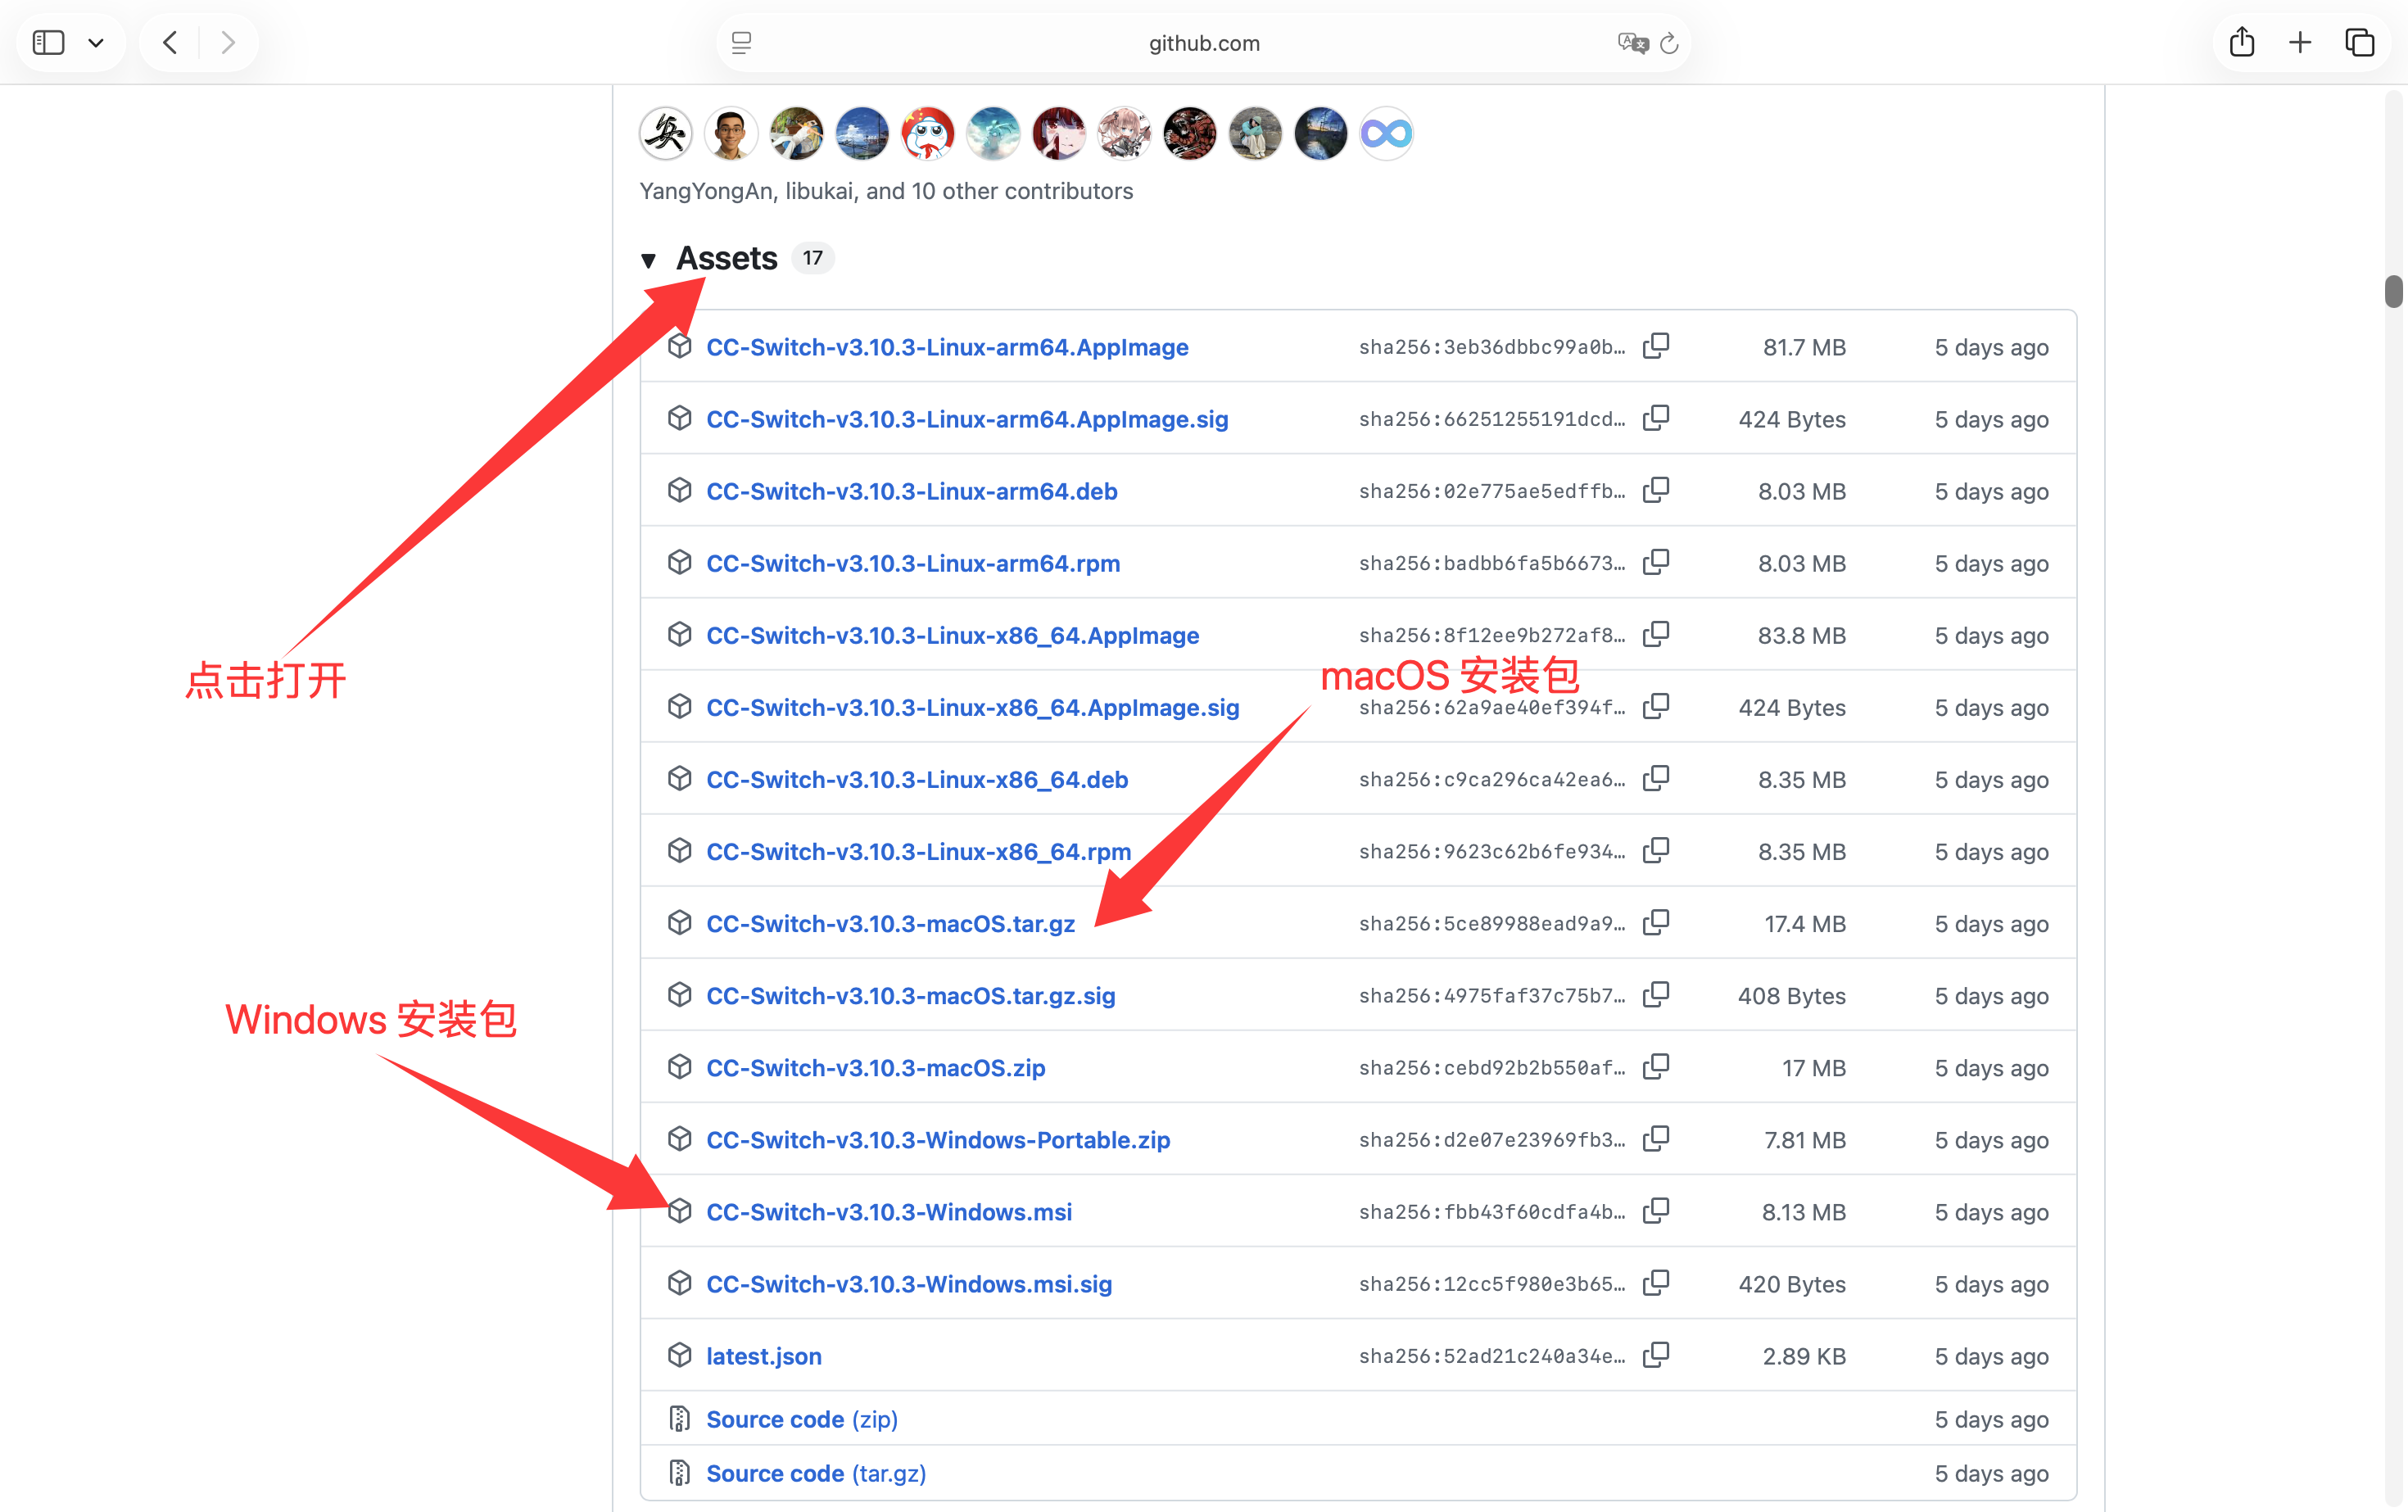This screenshot has height=1512, width=2408.
Task: Copy SHA256 hash of Windows-Portable.zip
Action: tap(1656, 1138)
